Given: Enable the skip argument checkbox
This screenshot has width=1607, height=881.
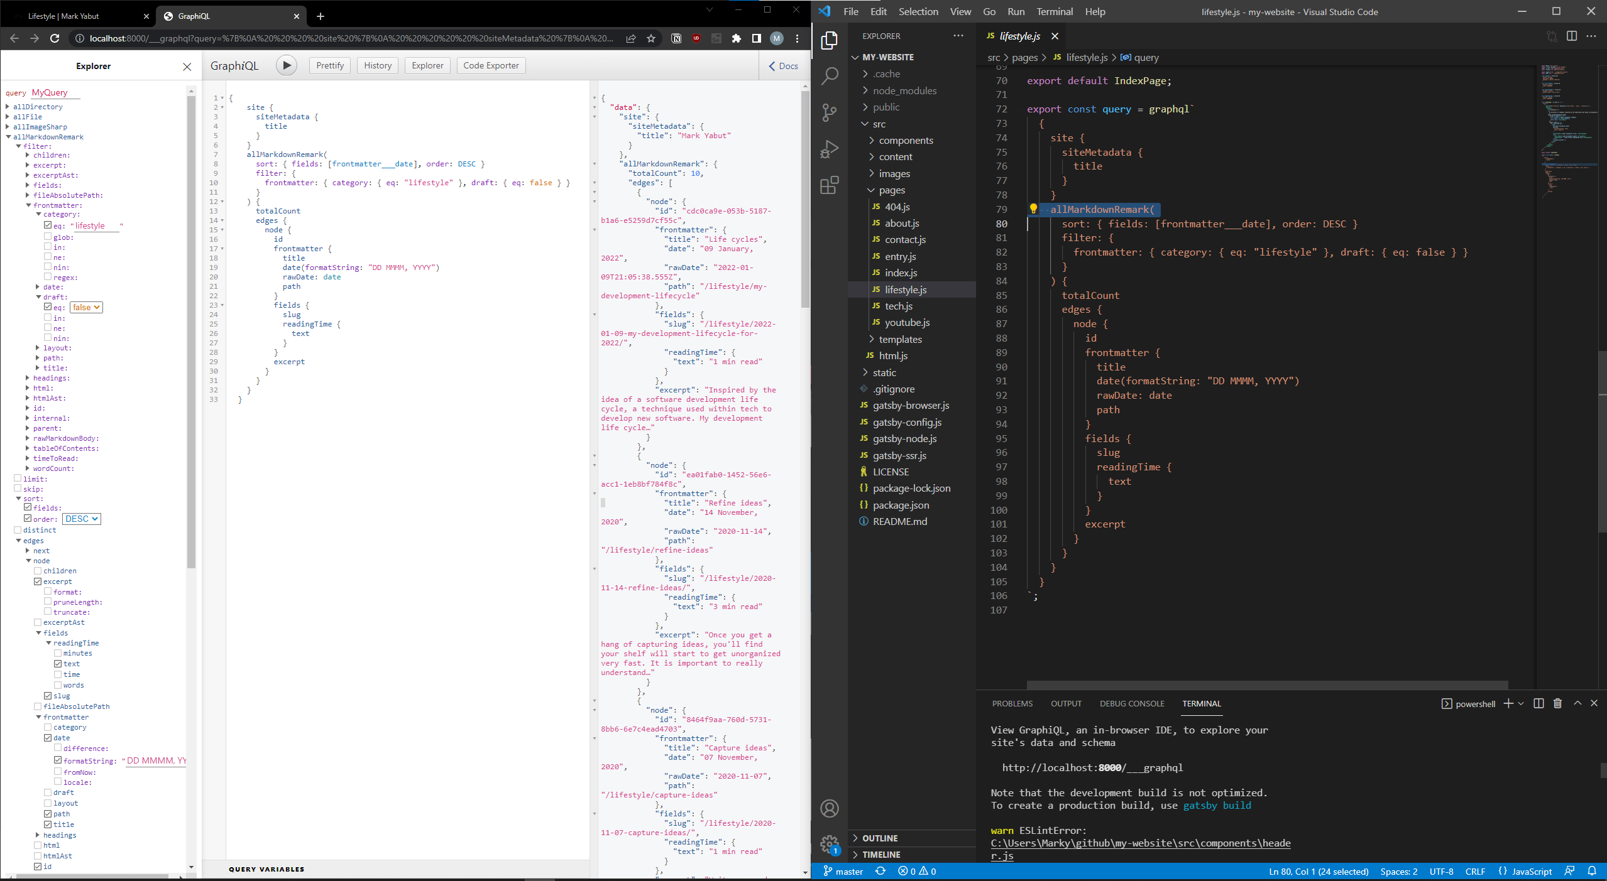Looking at the screenshot, I should pos(18,489).
